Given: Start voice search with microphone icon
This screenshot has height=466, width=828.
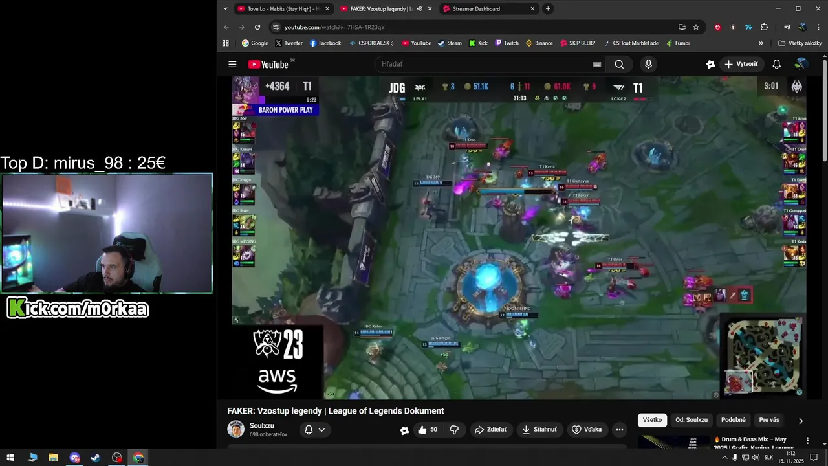Looking at the screenshot, I should coord(648,64).
